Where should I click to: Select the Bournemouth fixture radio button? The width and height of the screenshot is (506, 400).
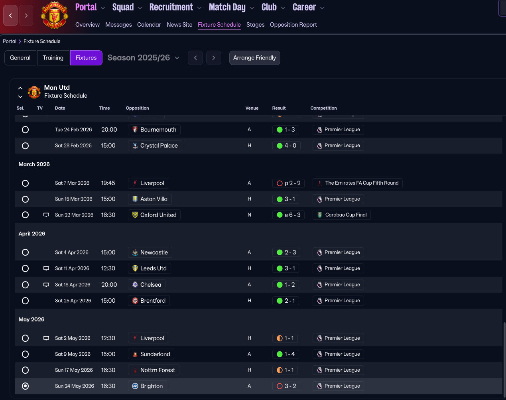[25, 130]
